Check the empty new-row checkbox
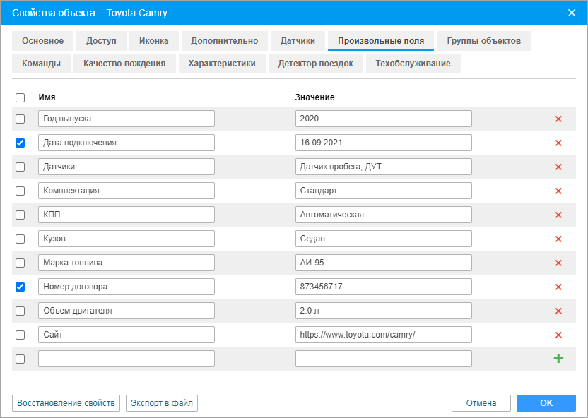This screenshot has height=418, width=588. click(20, 359)
